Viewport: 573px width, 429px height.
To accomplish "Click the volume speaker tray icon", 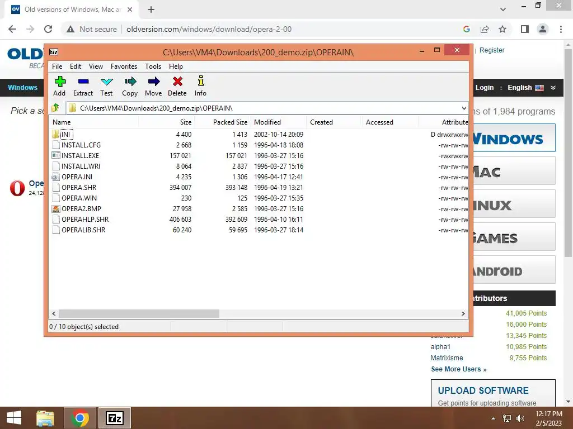I will click(x=520, y=418).
